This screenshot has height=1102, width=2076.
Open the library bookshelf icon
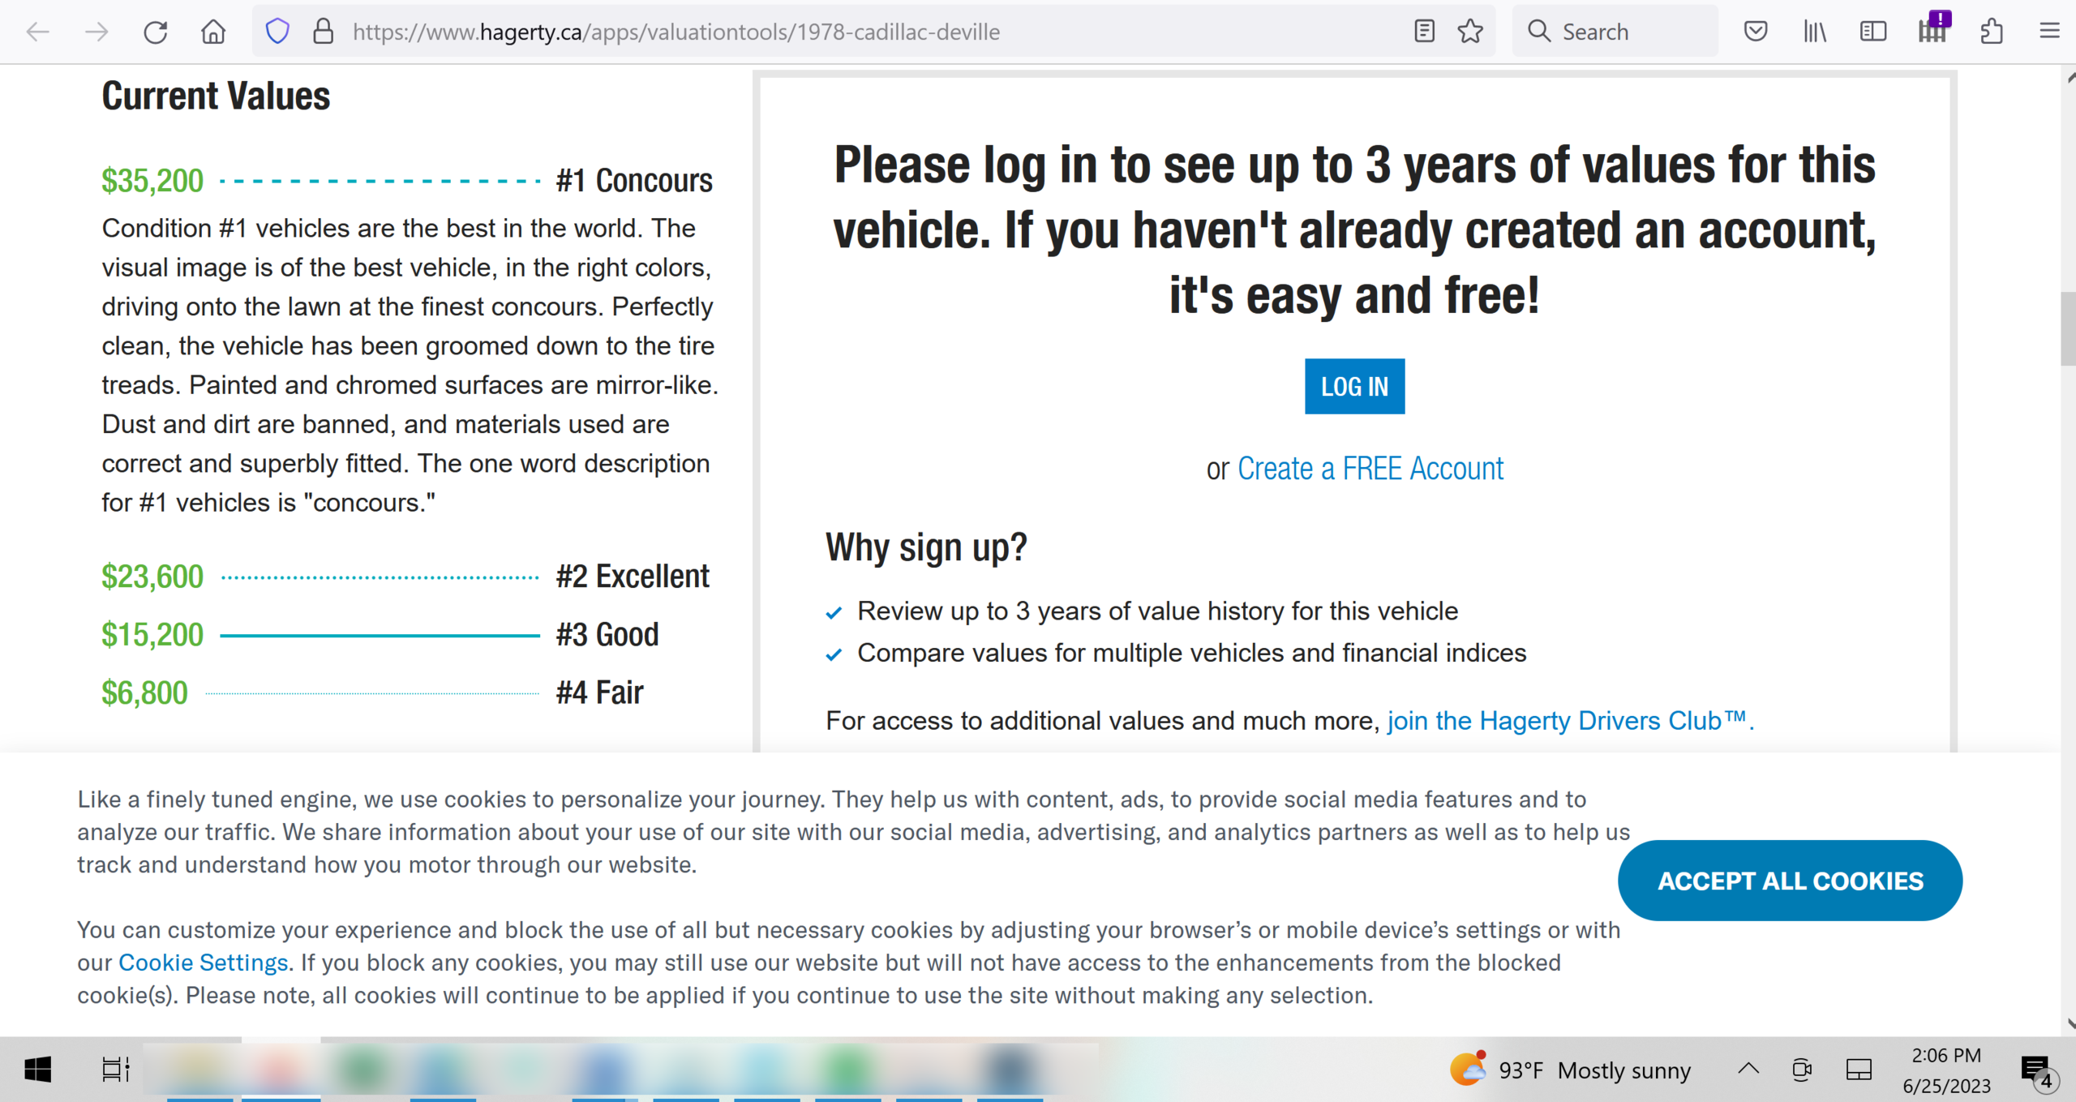pos(1815,32)
